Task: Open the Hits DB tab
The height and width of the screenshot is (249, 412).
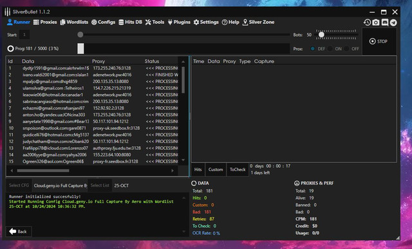Action: click(x=130, y=22)
